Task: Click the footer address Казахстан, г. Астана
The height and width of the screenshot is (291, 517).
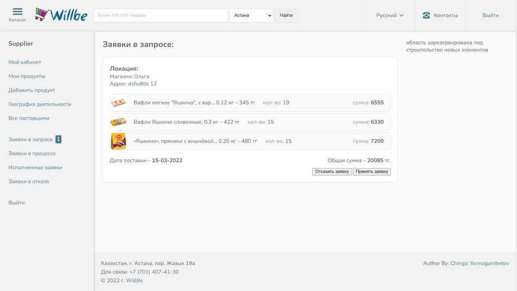Action: click(x=148, y=263)
